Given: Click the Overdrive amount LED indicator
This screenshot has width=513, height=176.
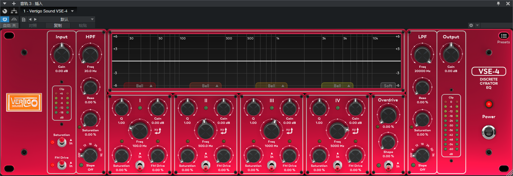Looking at the screenshot, I should pyautogui.click(x=378, y=126).
